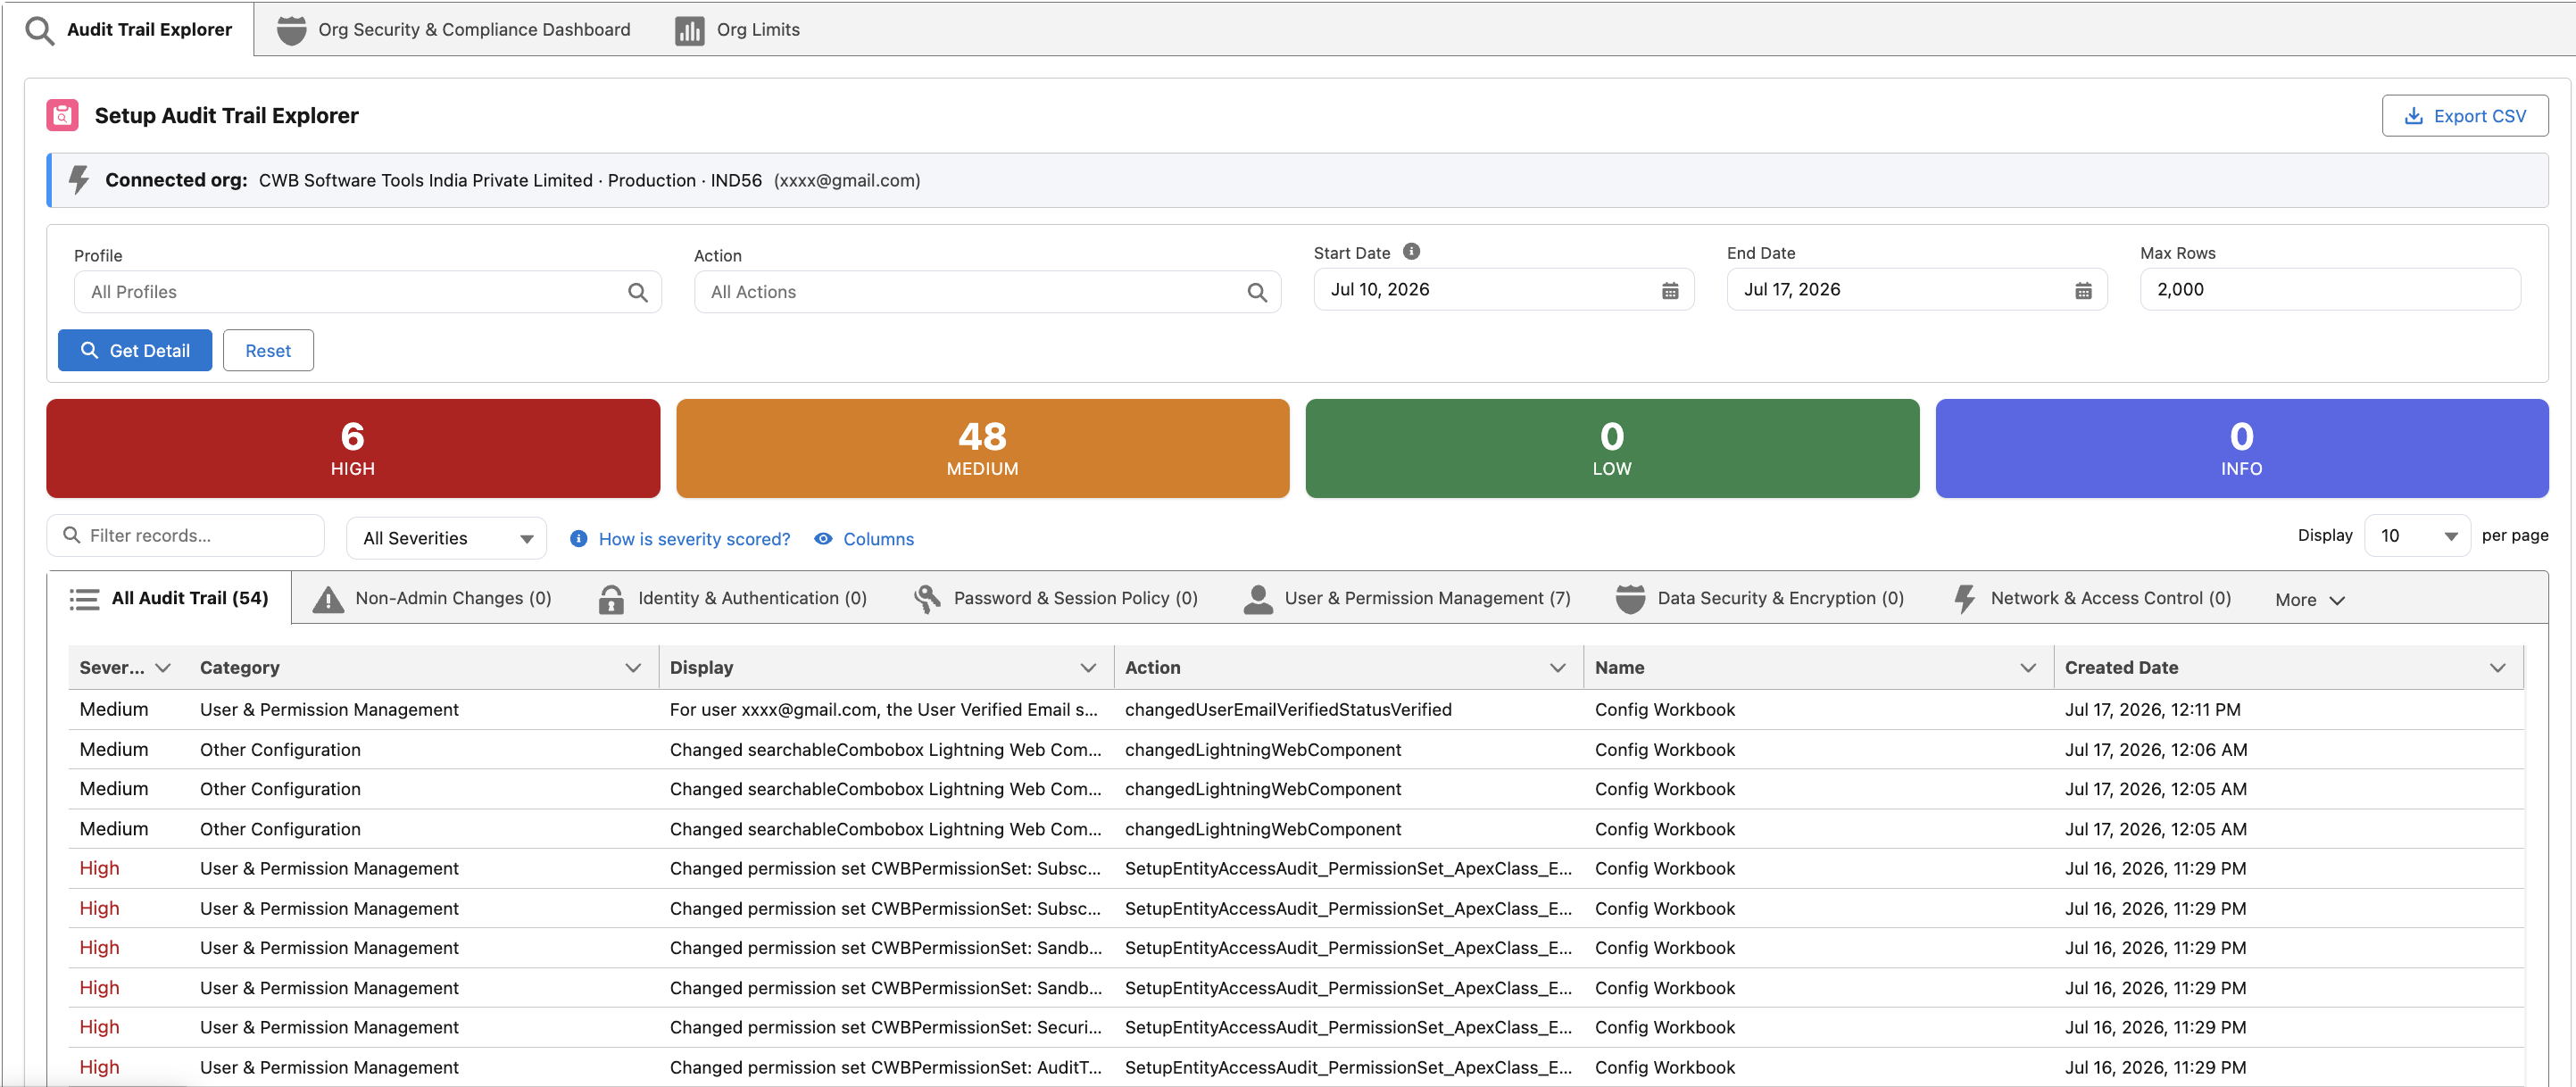This screenshot has height=1087, width=2576.
Task: Click the CWBPermissionSet: AuditT... display cell
Action: (x=885, y=1067)
